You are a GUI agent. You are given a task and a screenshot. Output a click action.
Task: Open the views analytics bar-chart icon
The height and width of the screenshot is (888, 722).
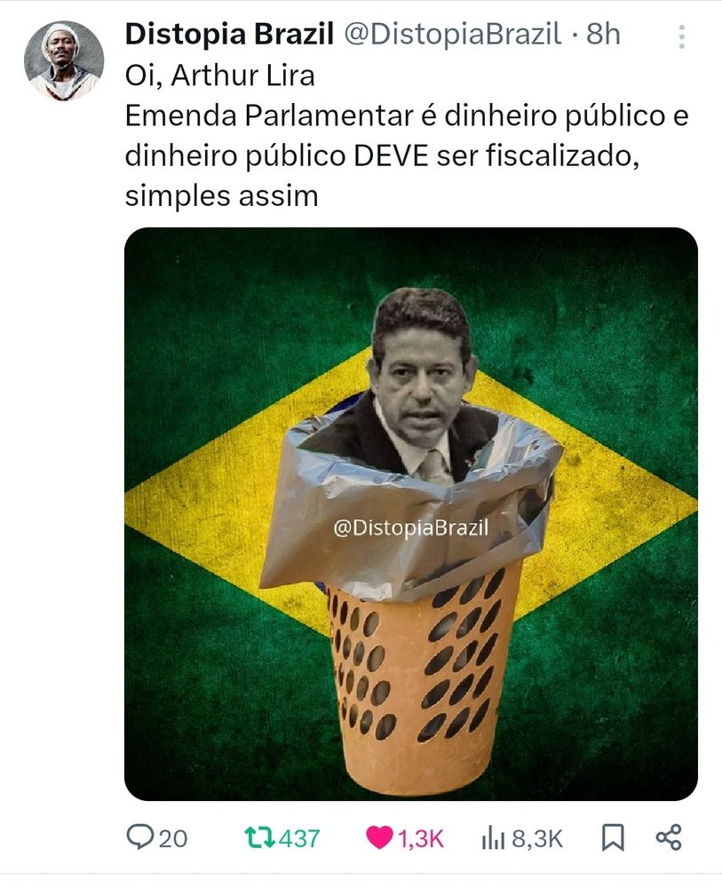click(x=493, y=837)
